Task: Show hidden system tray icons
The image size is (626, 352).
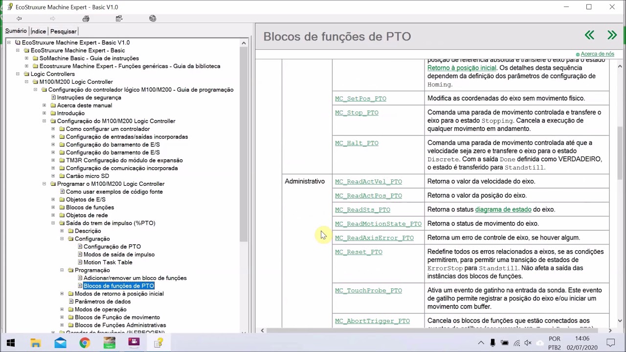Action: (481, 343)
